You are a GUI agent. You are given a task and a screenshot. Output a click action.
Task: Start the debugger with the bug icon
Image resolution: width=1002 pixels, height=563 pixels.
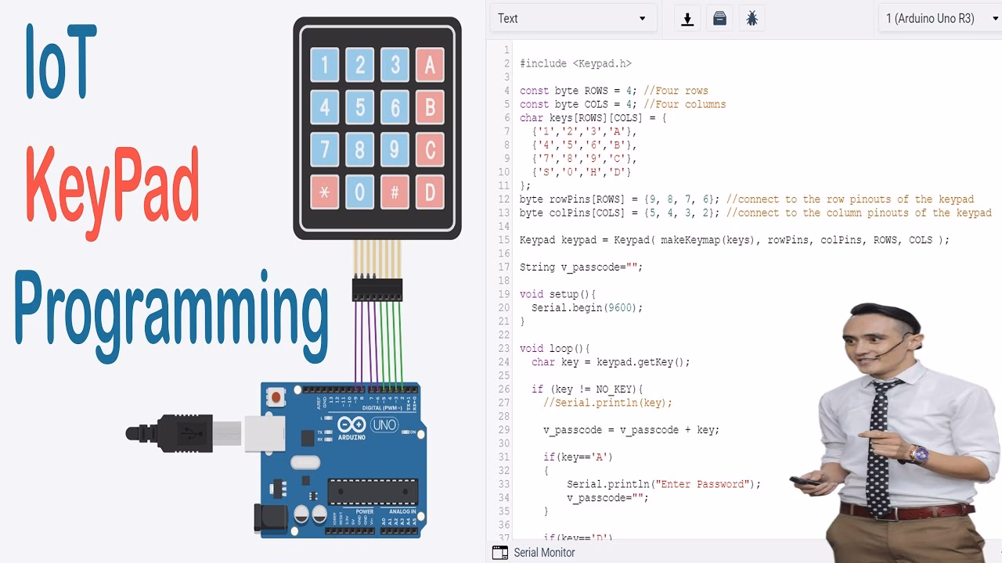(751, 17)
